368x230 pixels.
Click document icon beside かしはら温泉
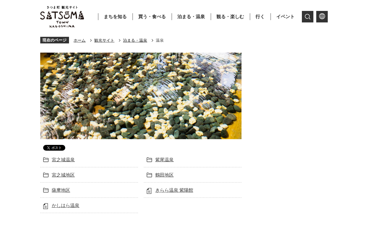pos(45,206)
